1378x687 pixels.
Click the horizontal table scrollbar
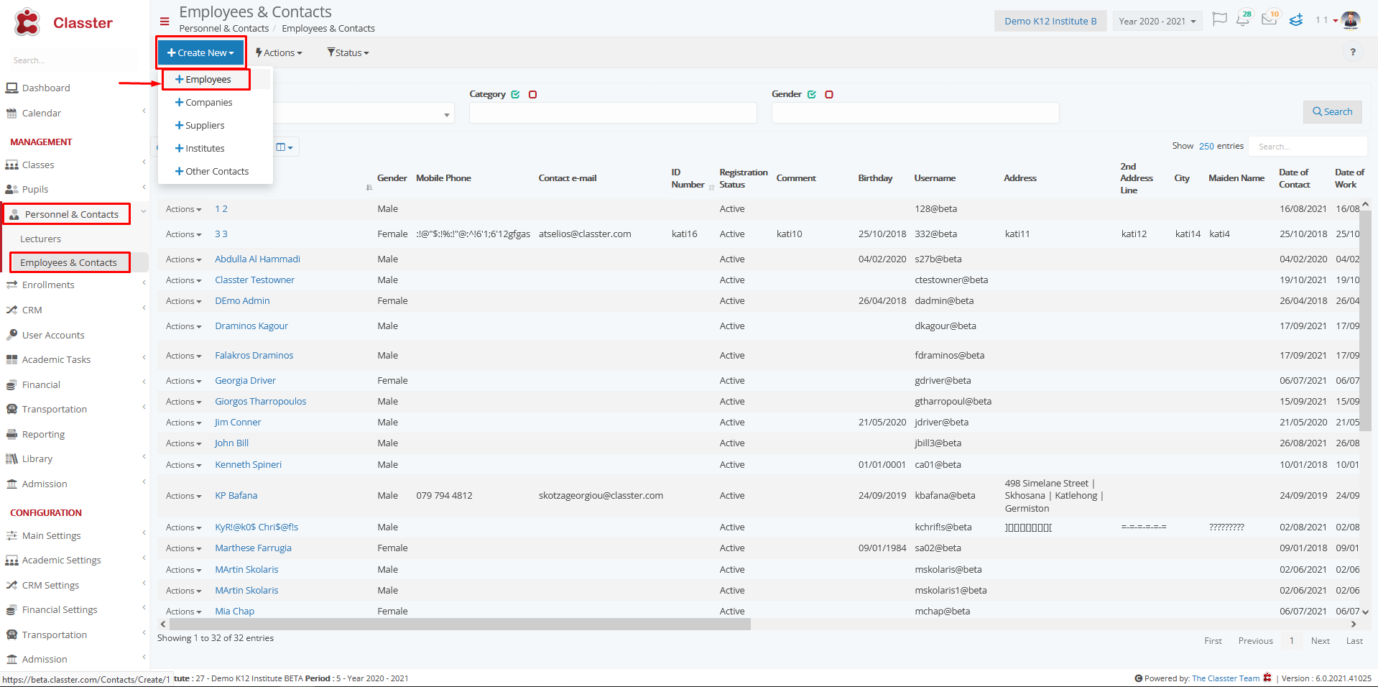tap(460, 624)
